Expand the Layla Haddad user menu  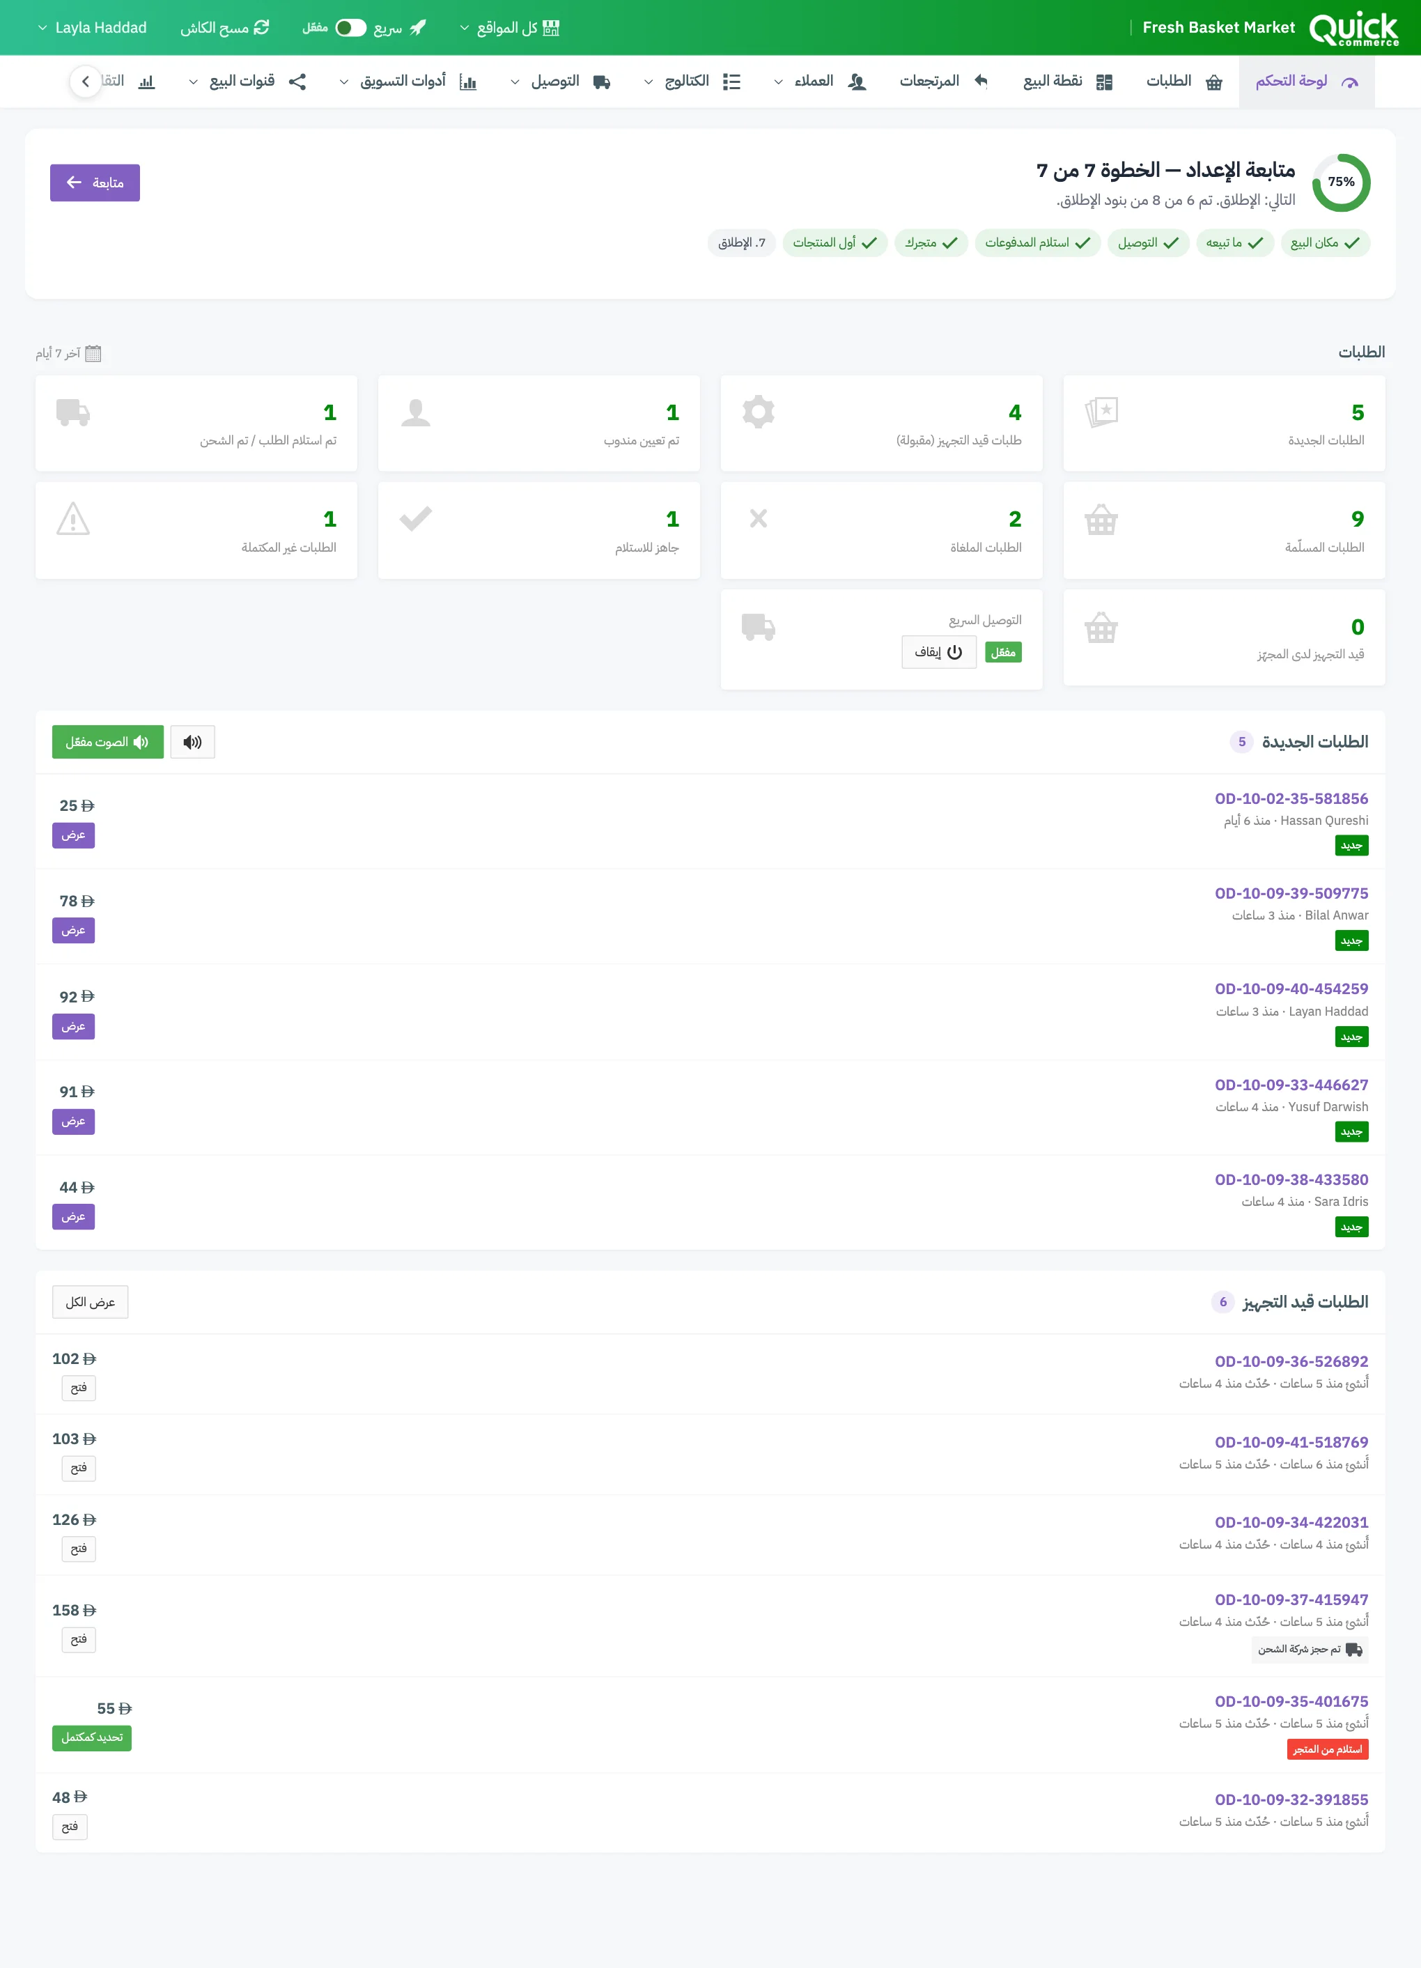click(x=92, y=28)
